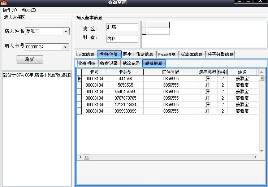Show the 收费明细 sub-tab
Viewport: 268px width, 187px height.
click(86, 63)
